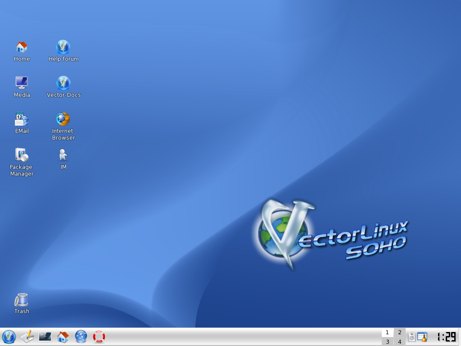Click the home file manager icon in the taskbar
Viewport: 461px width, 346px height.
pos(63,337)
